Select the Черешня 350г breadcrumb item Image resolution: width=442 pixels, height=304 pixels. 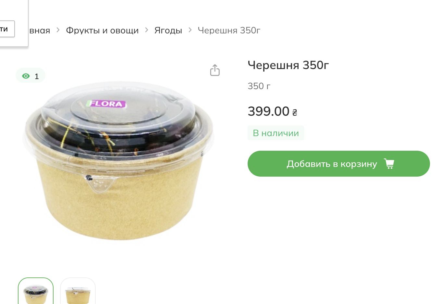(x=229, y=30)
